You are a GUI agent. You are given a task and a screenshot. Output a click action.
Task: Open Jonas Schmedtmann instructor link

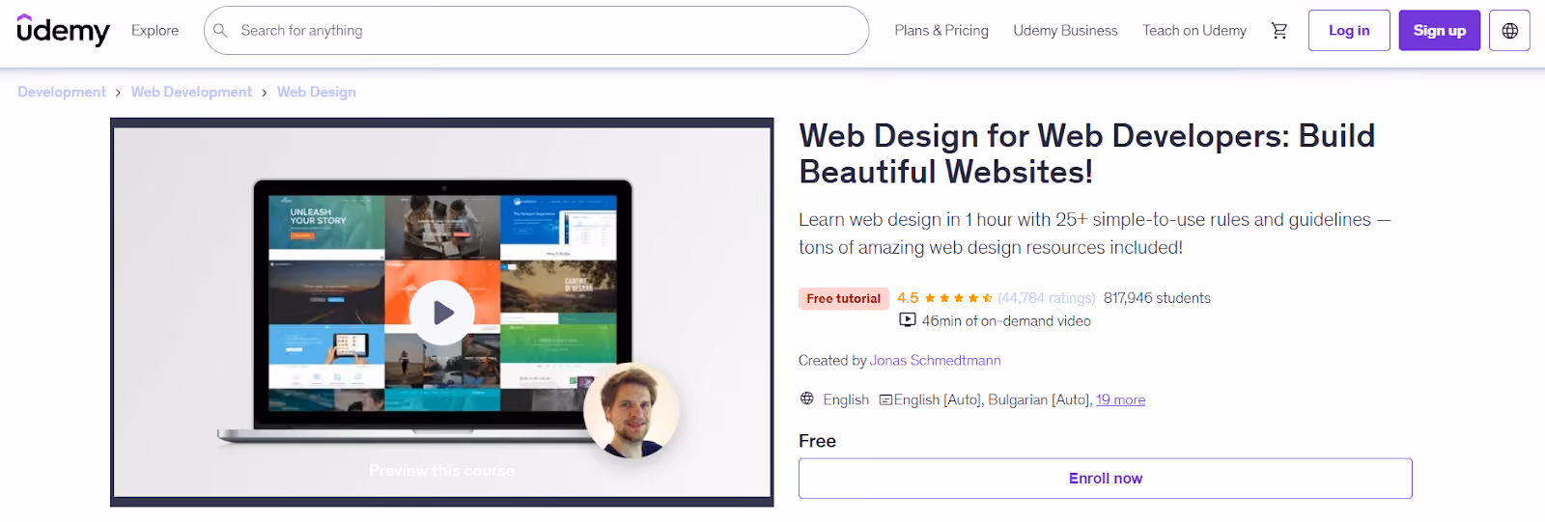coord(935,360)
